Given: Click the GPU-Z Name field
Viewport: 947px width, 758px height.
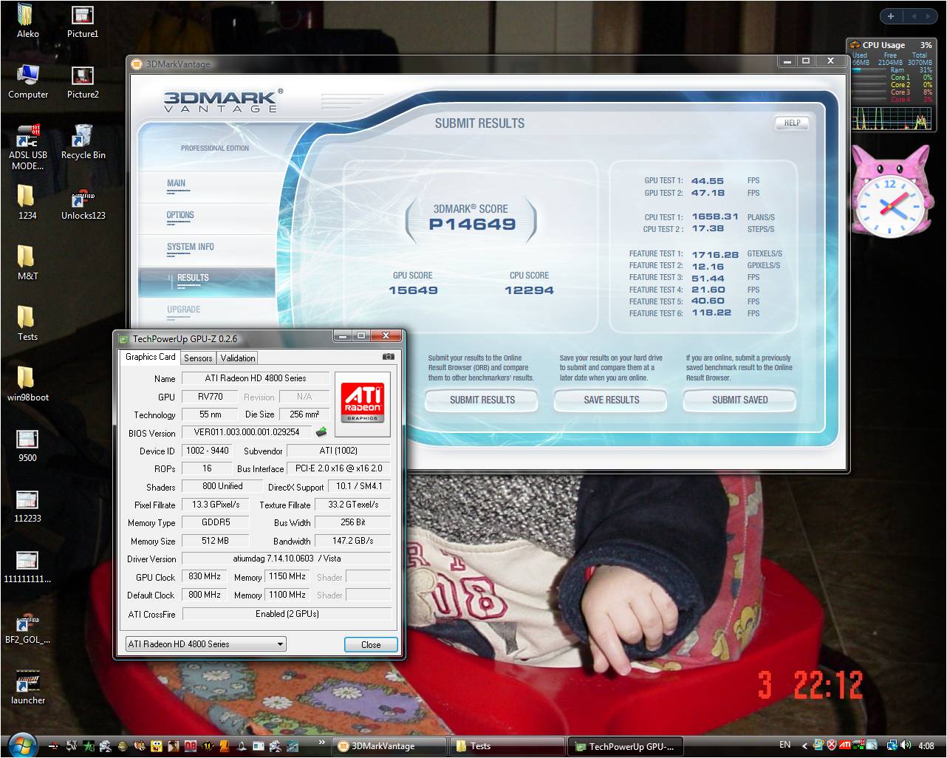Looking at the screenshot, I should tap(256, 378).
